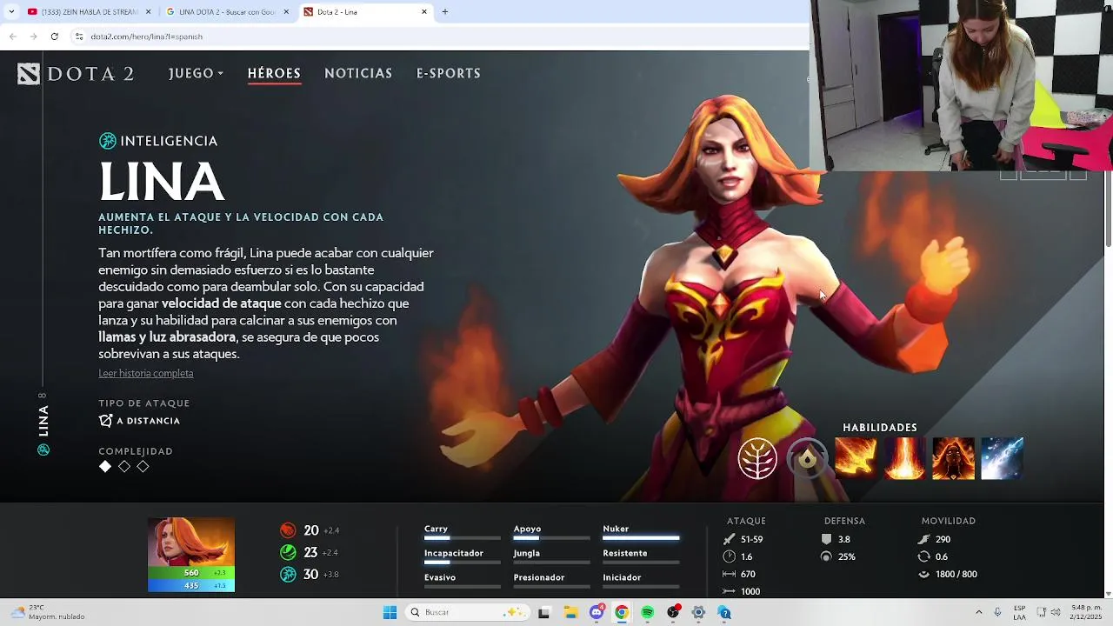Click the attack range icon beside 670
The image size is (1113, 626).
point(729,574)
